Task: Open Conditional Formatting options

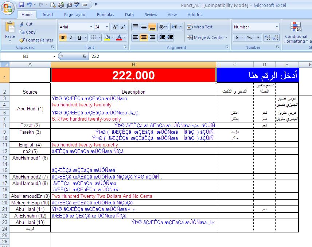Action: (x=296, y=32)
